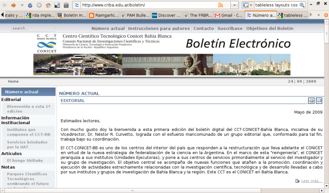Click the print icon beside the Editorial heading
This screenshot has height=193, width=329.
point(311,101)
